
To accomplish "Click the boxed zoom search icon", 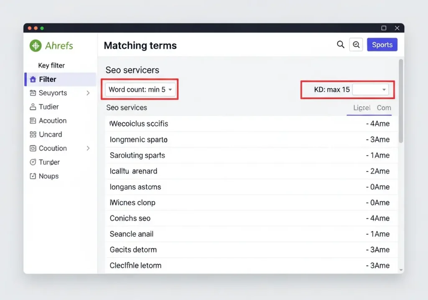I will pyautogui.click(x=356, y=45).
